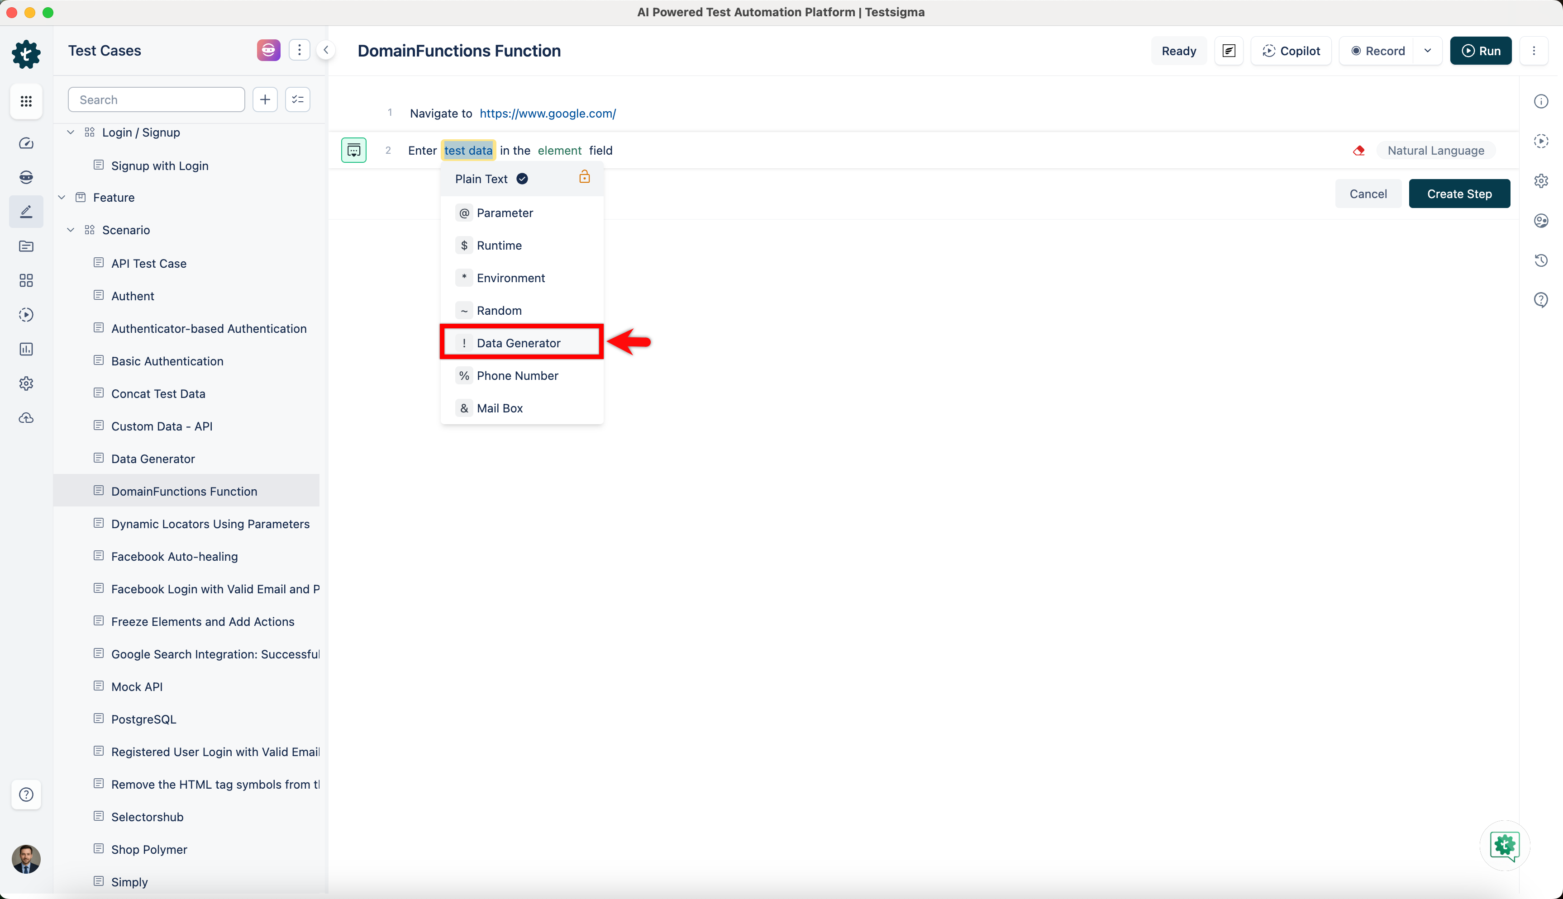Open the Dashboard gauge icon in left sidebar
Viewport: 1563px width, 899px height.
click(x=26, y=143)
